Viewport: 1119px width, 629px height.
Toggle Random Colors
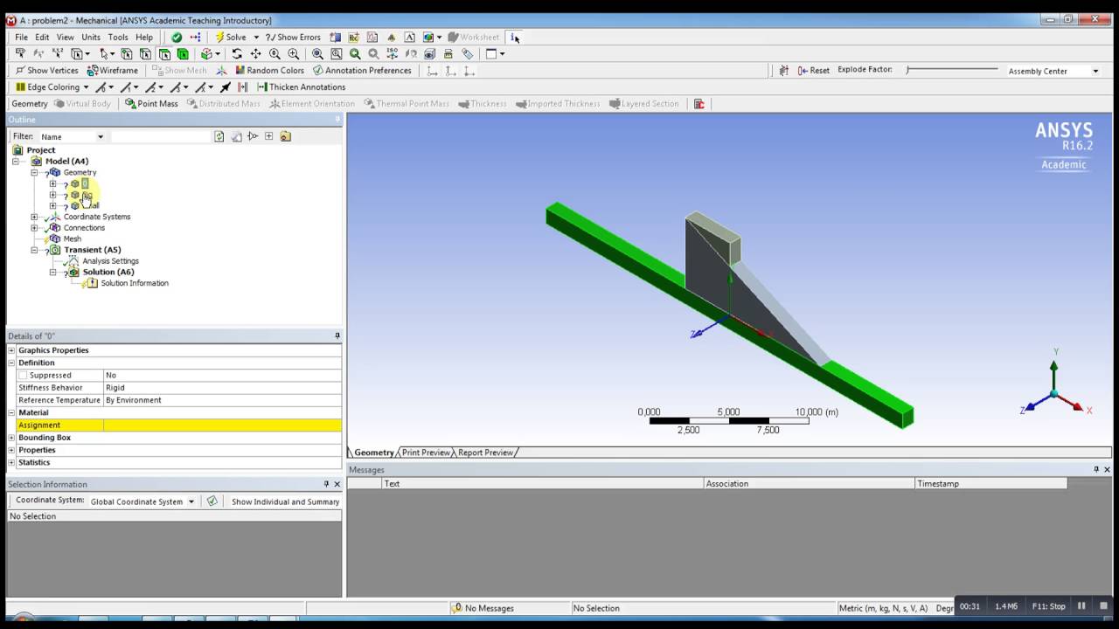click(268, 71)
